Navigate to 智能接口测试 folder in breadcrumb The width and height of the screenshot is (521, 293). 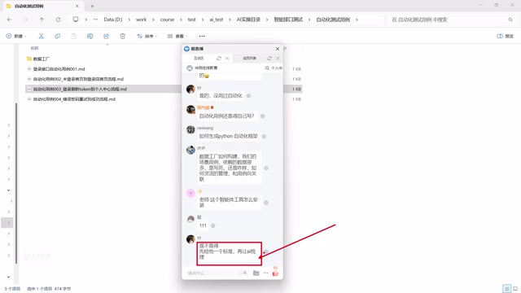pos(288,20)
